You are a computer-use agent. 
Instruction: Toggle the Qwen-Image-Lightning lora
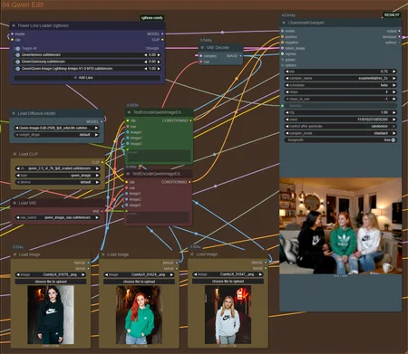[17, 69]
